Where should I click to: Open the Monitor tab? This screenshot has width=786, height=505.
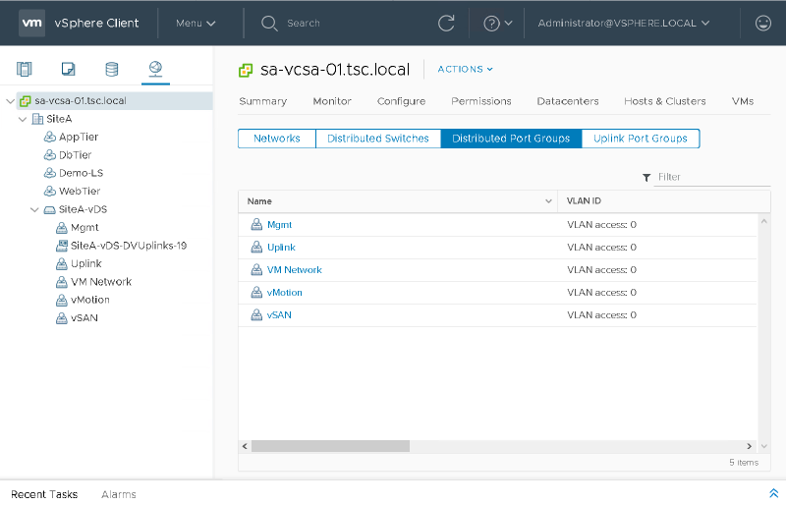coord(332,101)
